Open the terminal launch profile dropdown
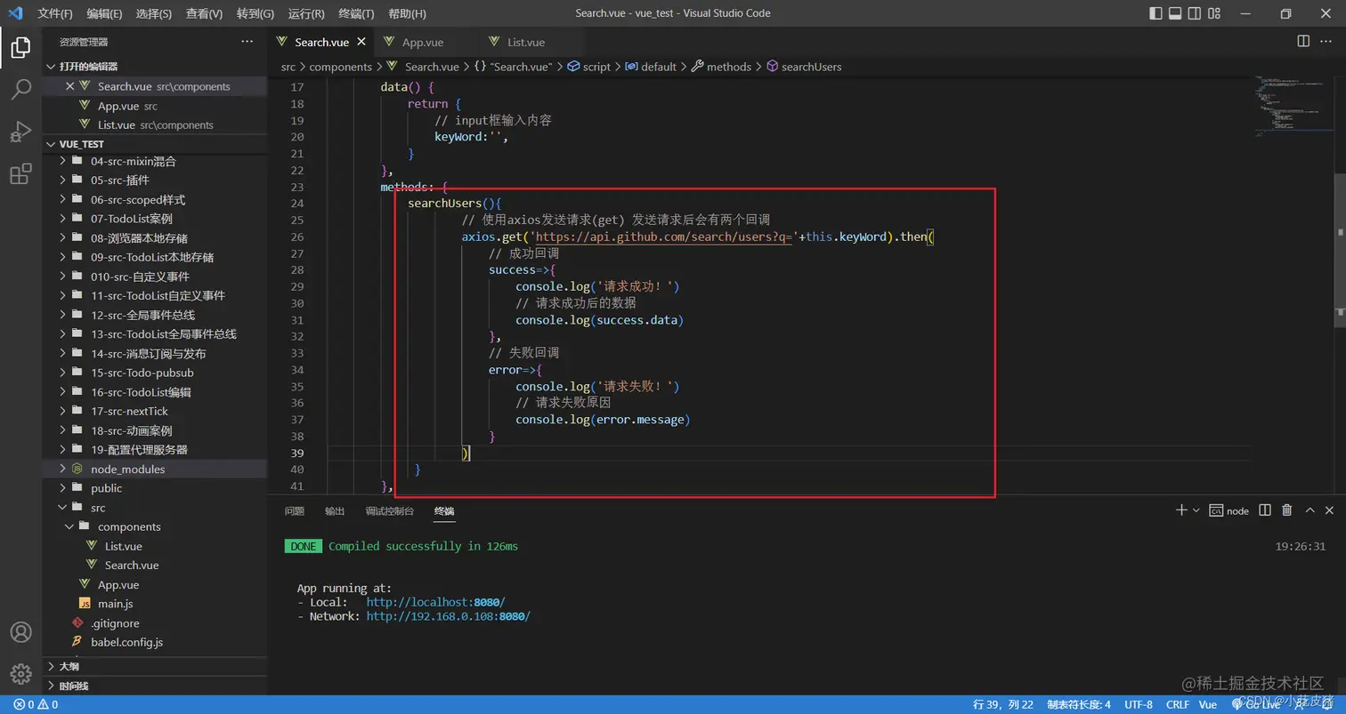The image size is (1346, 714). (1196, 510)
